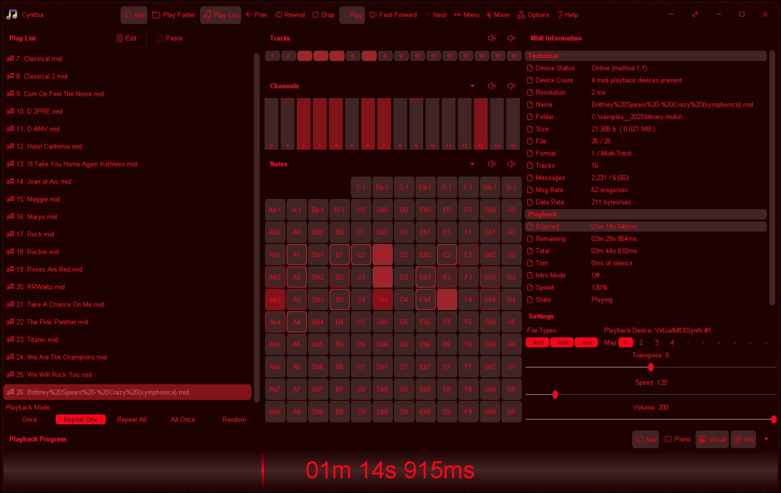Unmute all Channels with the speaker icon

[x=492, y=86]
